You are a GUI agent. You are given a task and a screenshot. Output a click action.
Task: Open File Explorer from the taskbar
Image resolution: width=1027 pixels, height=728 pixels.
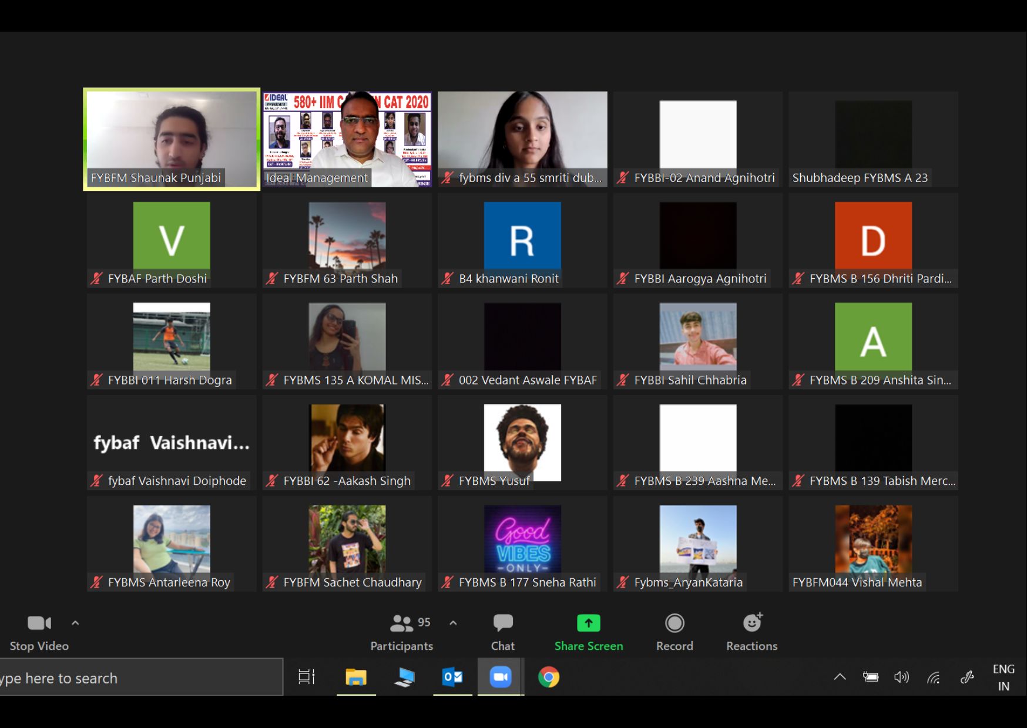[355, 677]
